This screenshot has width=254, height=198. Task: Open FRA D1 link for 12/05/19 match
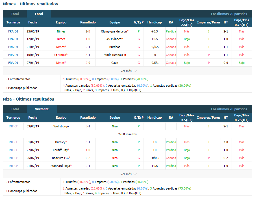pos(13,39)
